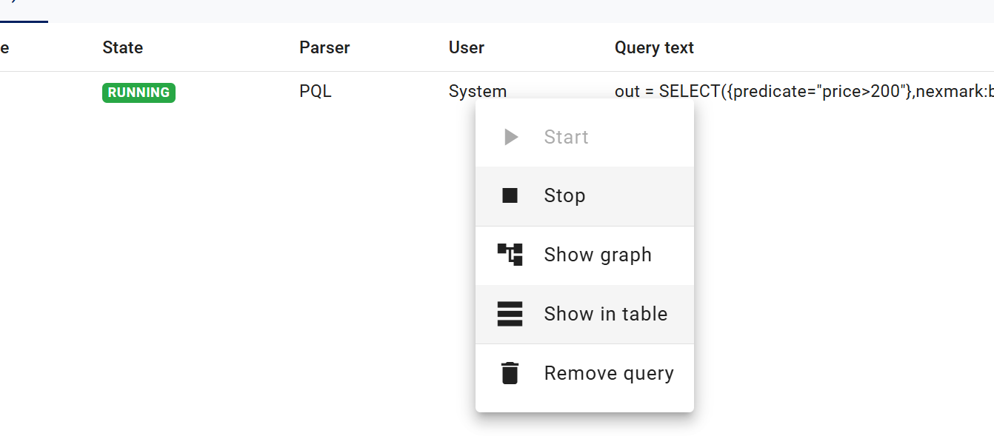Click the trash can Remove query icon
The image size is (994, 436).
pyautogui.click(x=510, y=373)
